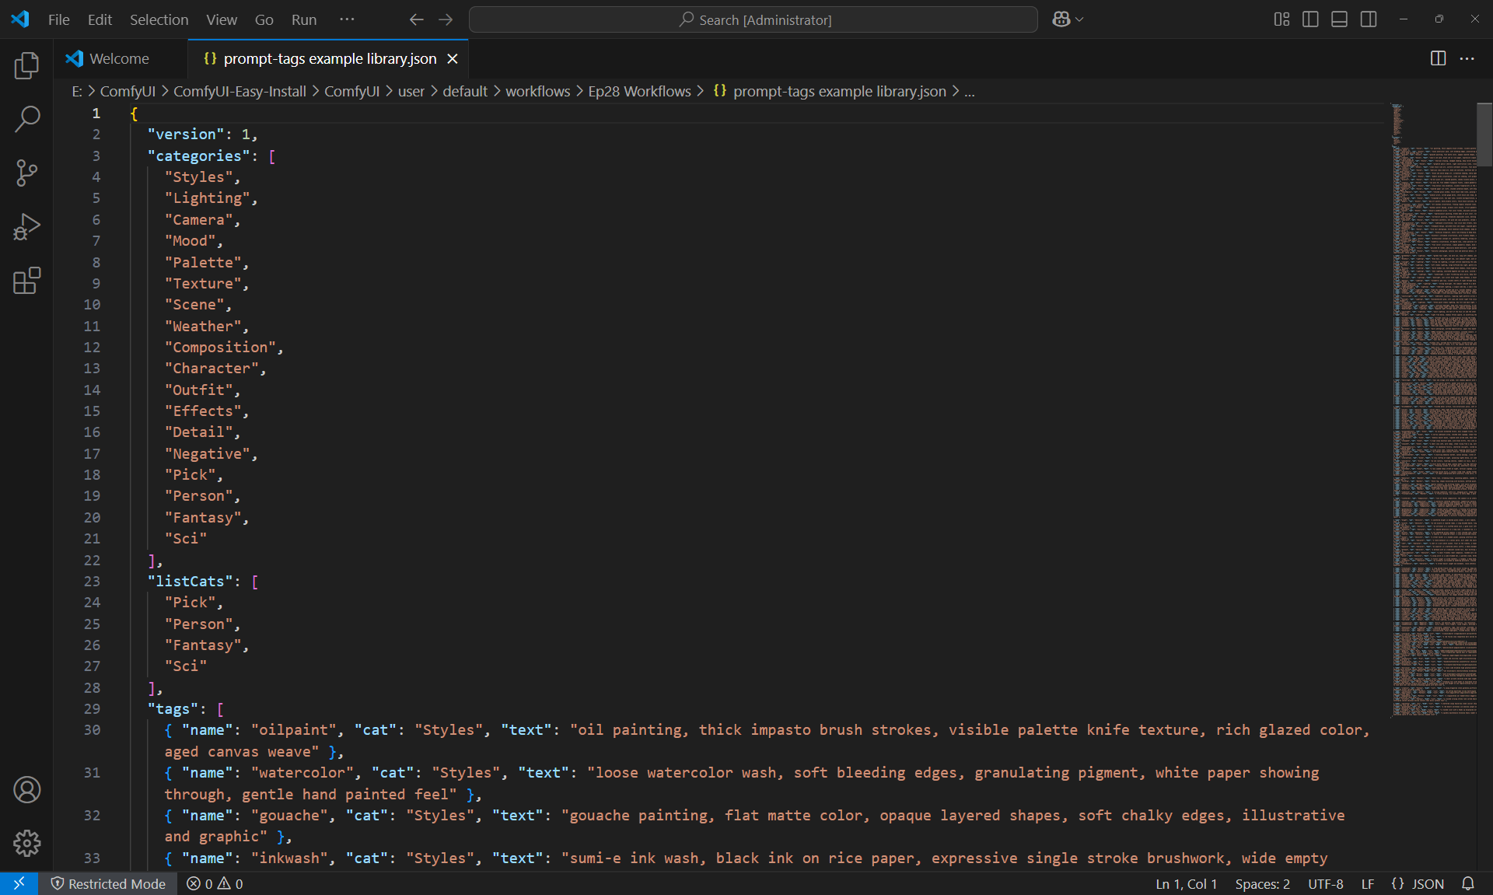Open the Extensions view
The image size is (1493, 895).
click(x=26, y=281)
